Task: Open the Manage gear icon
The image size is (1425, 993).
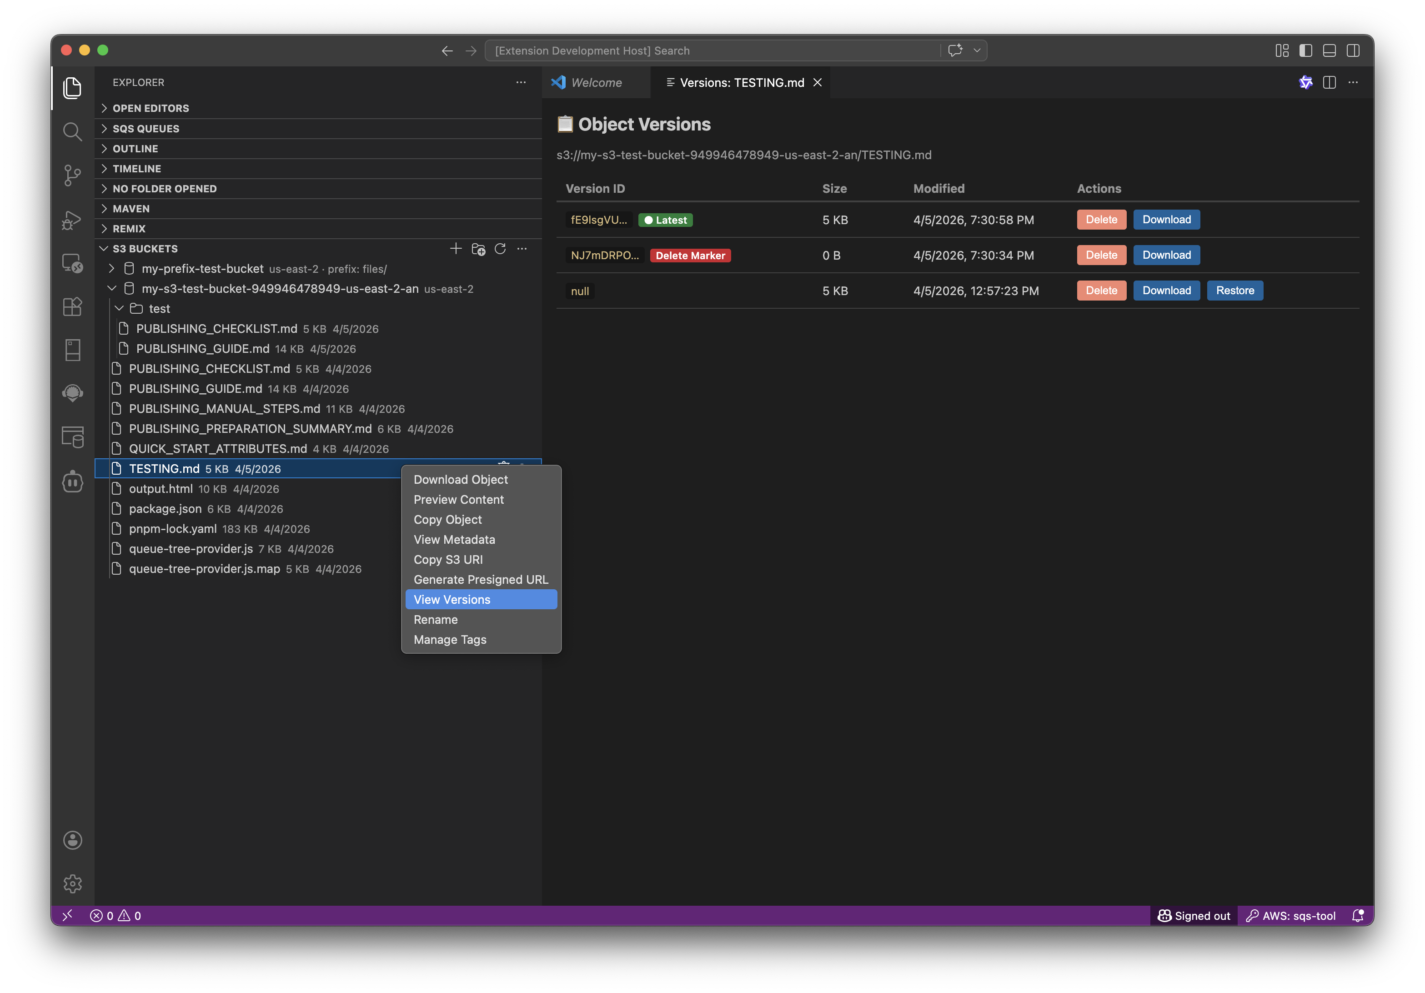Action: [x=73, y=883]
